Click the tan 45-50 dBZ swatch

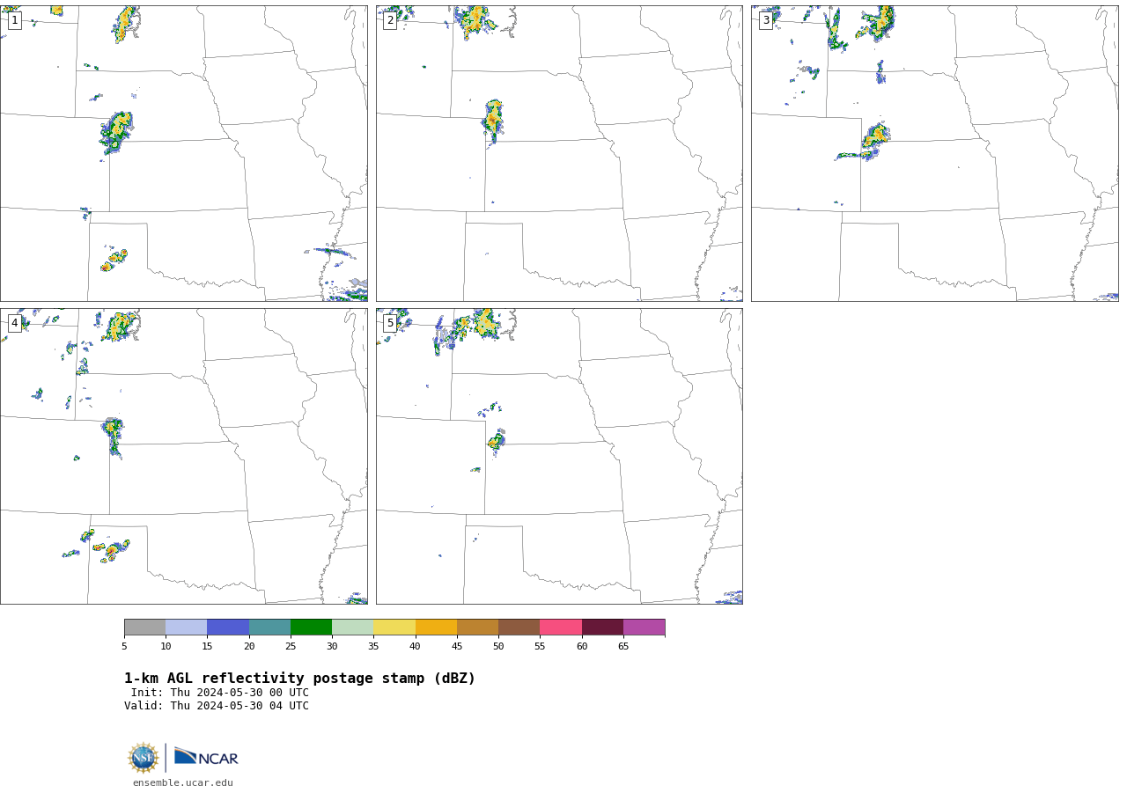[477, 627]
